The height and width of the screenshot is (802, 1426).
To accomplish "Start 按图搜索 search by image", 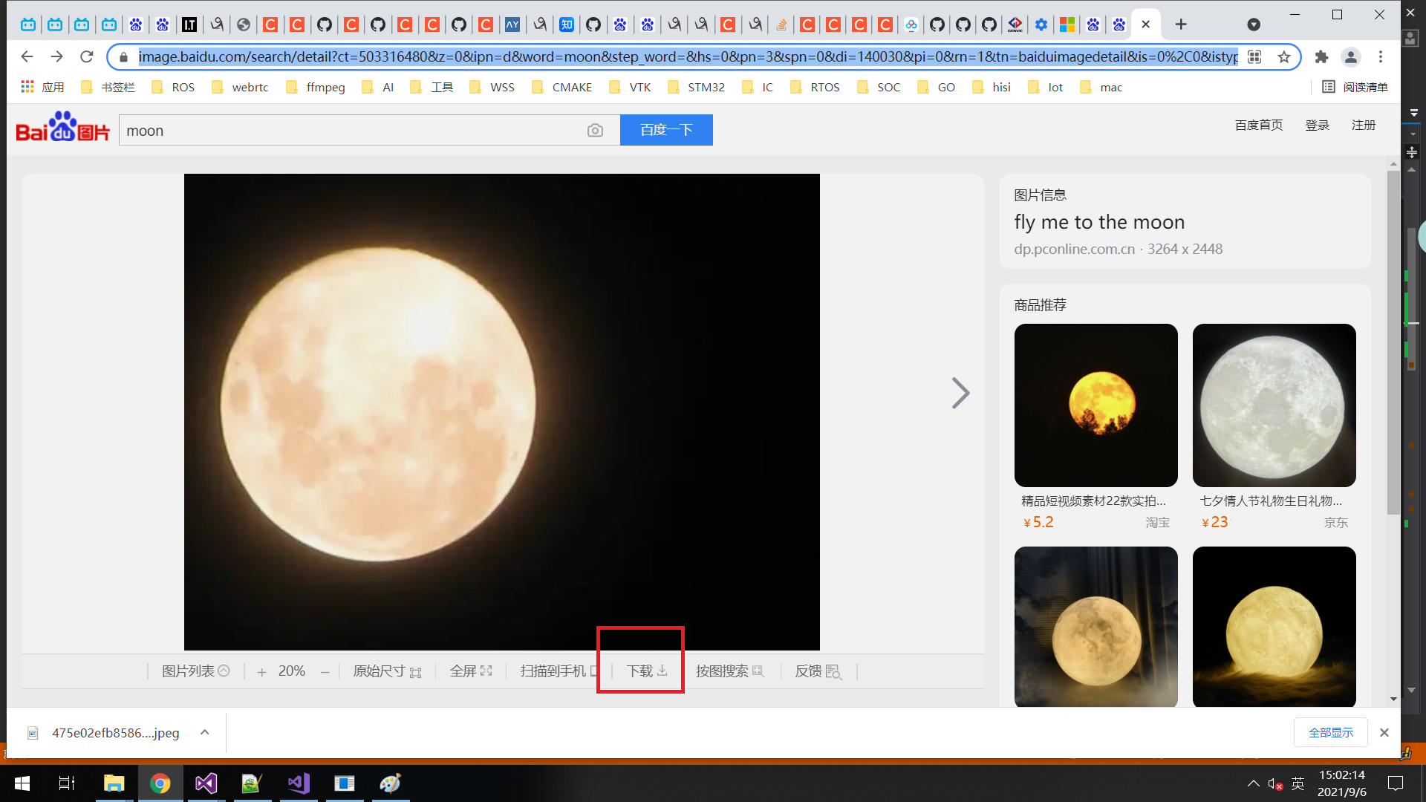I will (x=730, y=671).
